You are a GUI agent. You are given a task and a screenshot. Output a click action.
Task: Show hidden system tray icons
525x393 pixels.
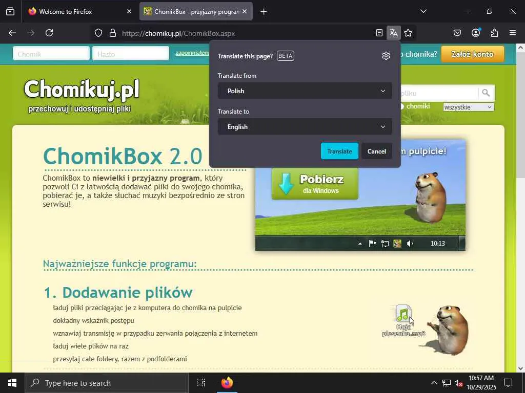pyautogui.click(x=434, y=383)
